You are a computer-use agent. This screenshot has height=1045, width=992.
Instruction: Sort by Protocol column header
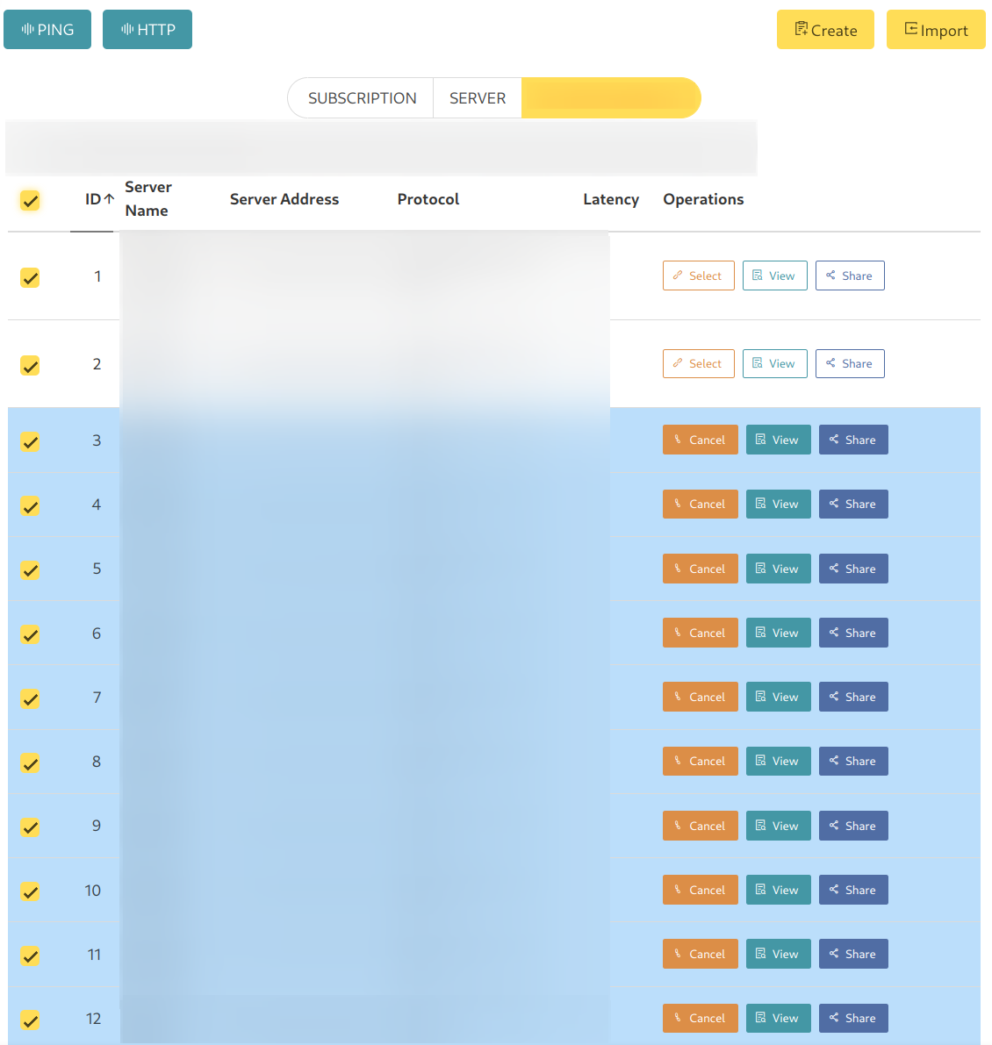[428, 198]
